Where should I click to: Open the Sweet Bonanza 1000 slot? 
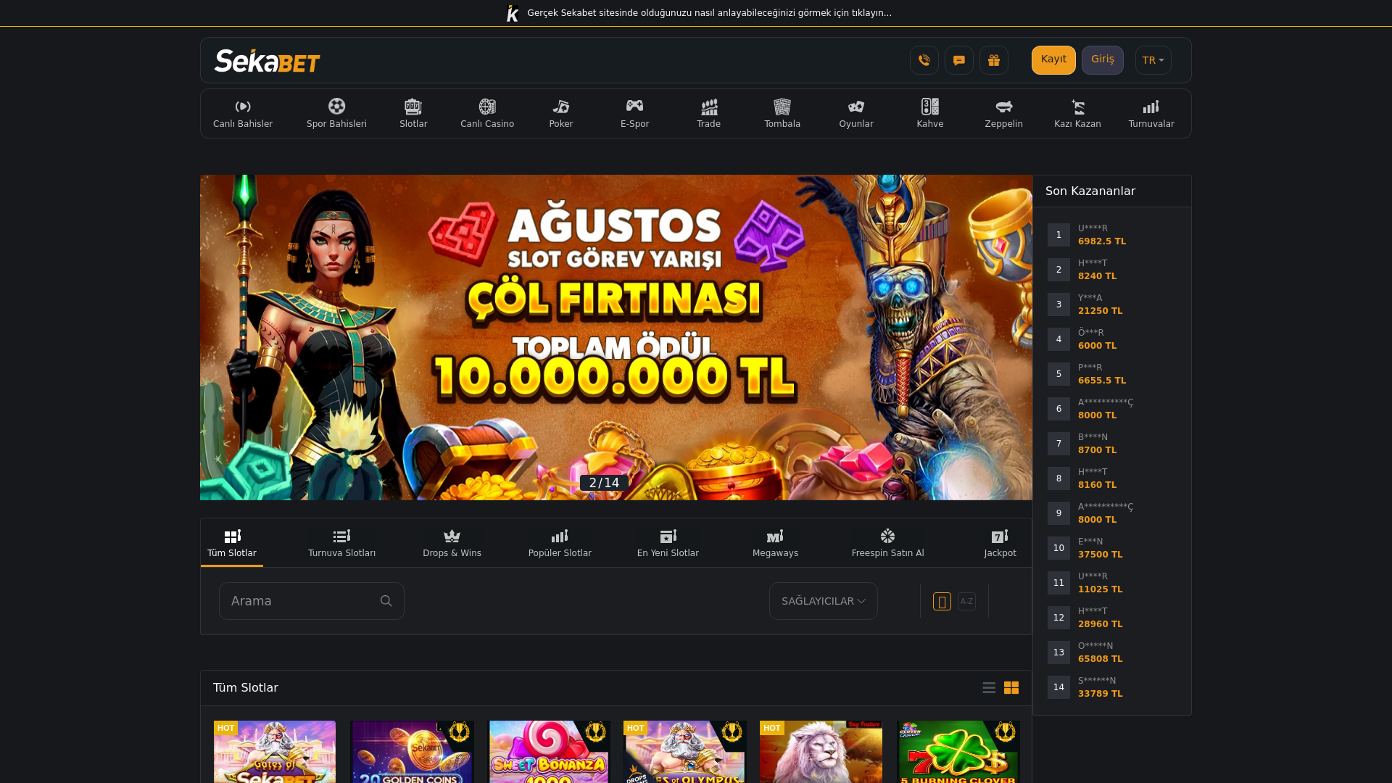(549, 752)
